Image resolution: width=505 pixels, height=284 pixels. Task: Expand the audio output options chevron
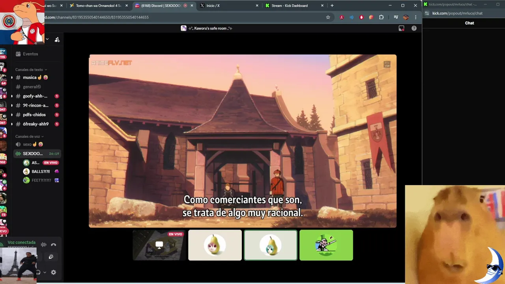[x=45, y=272]
